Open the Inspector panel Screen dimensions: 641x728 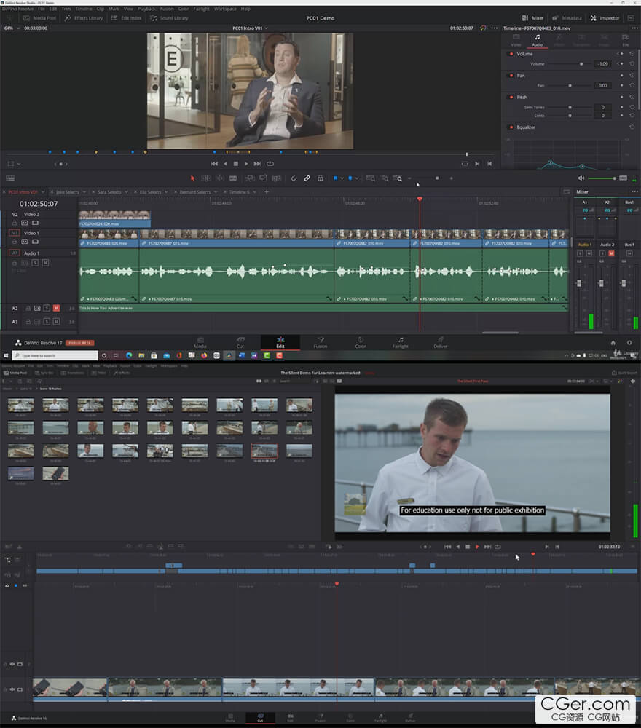605,18
